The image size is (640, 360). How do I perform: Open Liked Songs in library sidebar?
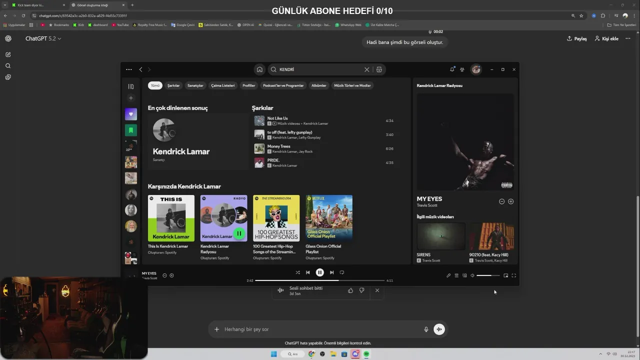click(130, 114)
